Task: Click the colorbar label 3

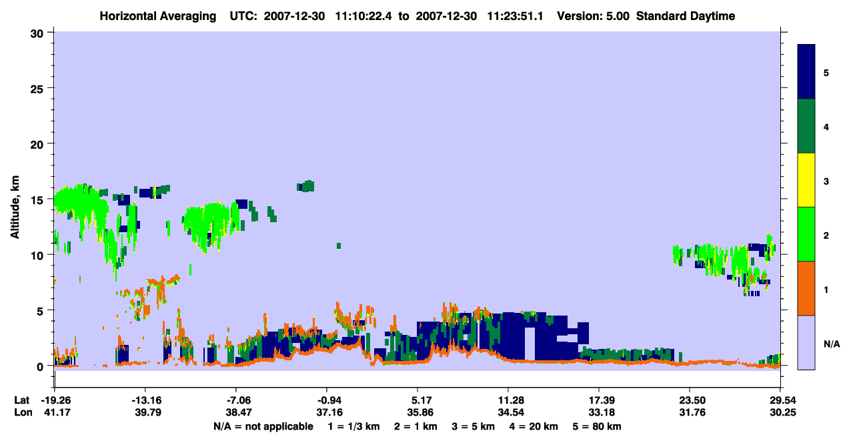Action: (x=826, y=181)
